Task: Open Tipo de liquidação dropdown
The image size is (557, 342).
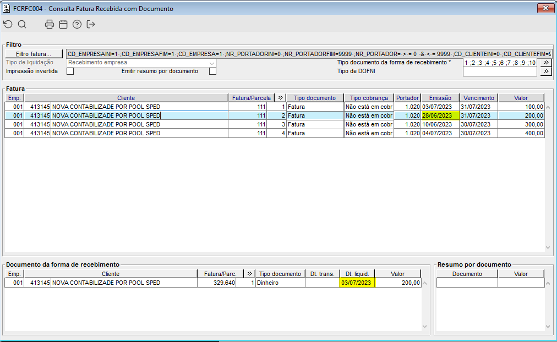Action: (x=212, y=63)
